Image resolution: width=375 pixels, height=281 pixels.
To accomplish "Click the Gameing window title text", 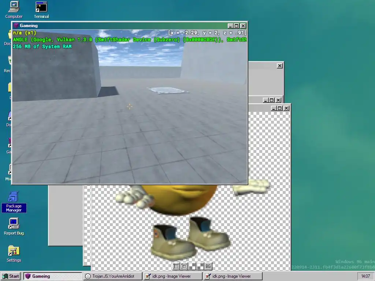I will (29, 26).
